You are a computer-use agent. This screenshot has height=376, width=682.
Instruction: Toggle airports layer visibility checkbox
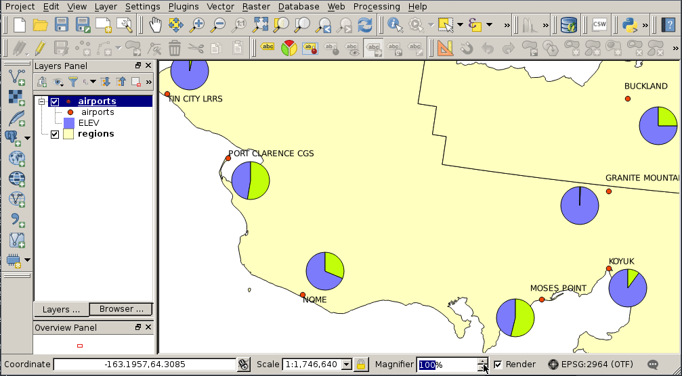[55, 101]
